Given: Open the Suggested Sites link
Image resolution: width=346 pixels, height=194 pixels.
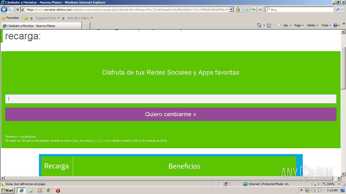Looking at the screenshot, I should point(45,18).
